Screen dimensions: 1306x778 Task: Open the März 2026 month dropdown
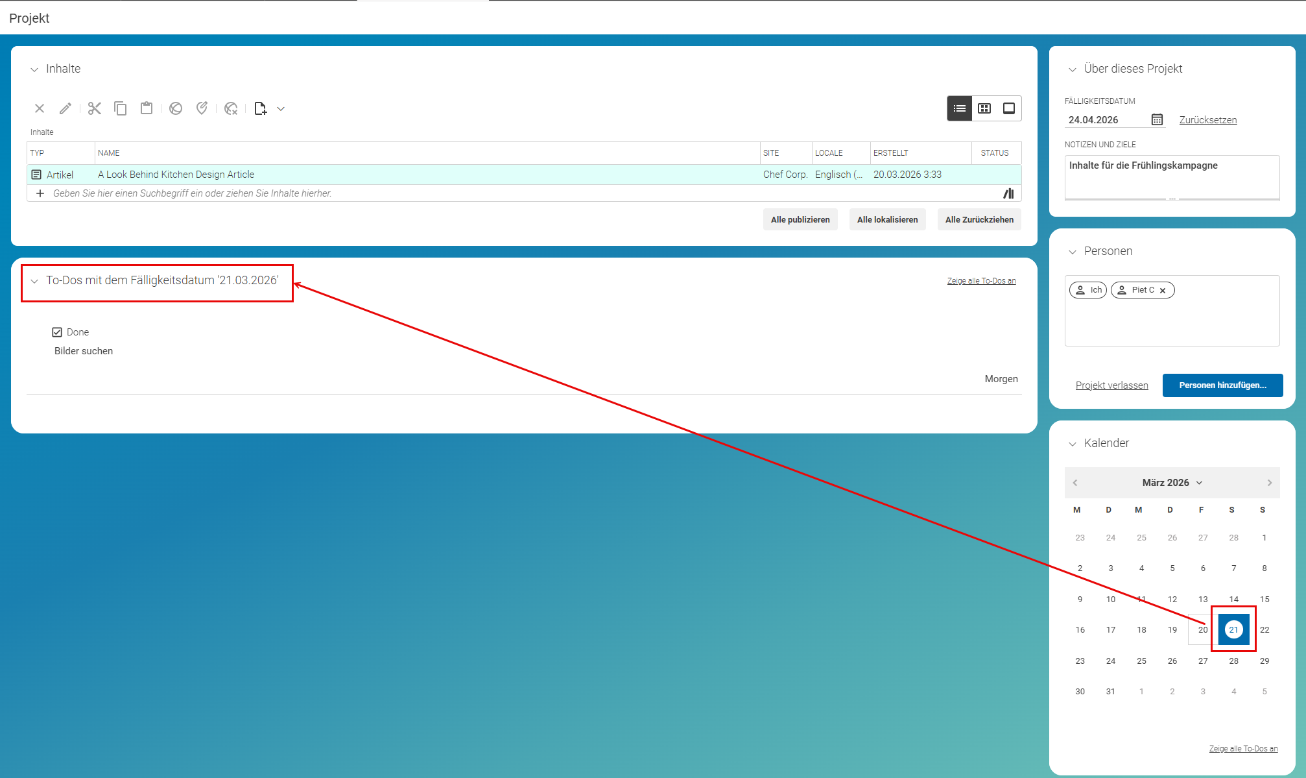pos(1172,483)
